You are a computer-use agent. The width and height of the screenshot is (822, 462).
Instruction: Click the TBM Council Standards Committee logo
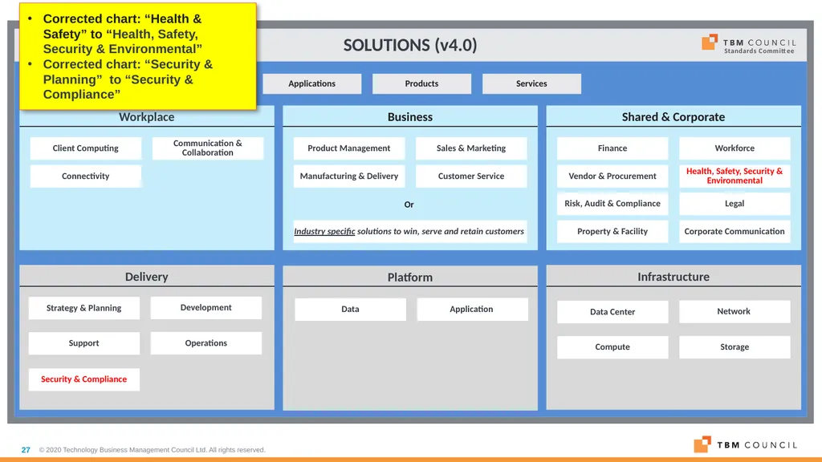(749, 43)
